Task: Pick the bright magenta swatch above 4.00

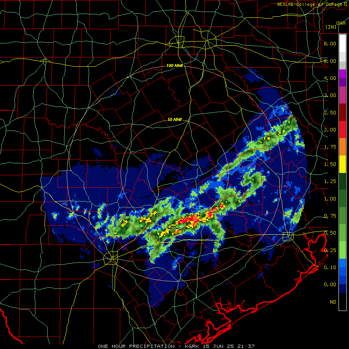Action: [342, 74]
